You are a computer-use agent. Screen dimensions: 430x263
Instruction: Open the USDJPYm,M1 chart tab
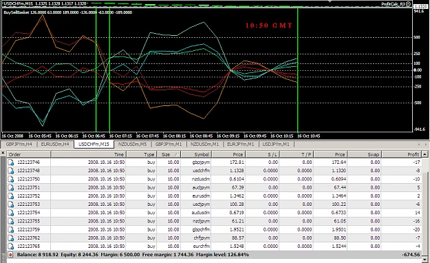click(x=276, y=144)
